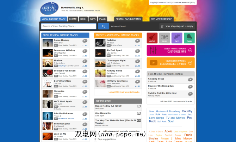
Task: Play preview of Shallow
Action: pyautogui.click(x=85, y=61)
